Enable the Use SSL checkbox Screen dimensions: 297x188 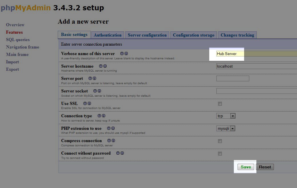tap(220, 104)
